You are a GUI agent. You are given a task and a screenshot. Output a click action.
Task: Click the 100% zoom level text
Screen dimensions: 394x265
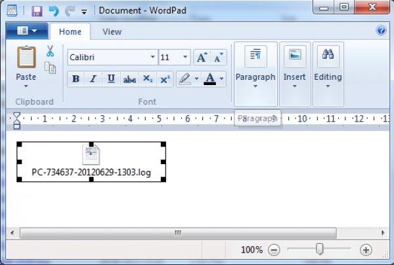252,250
